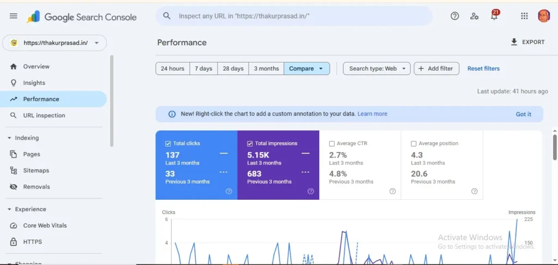The width and height of the screenshot is (558, 265).
Task: Open users and settings icon
Action: pyautogui.click(x=475, y=16)
